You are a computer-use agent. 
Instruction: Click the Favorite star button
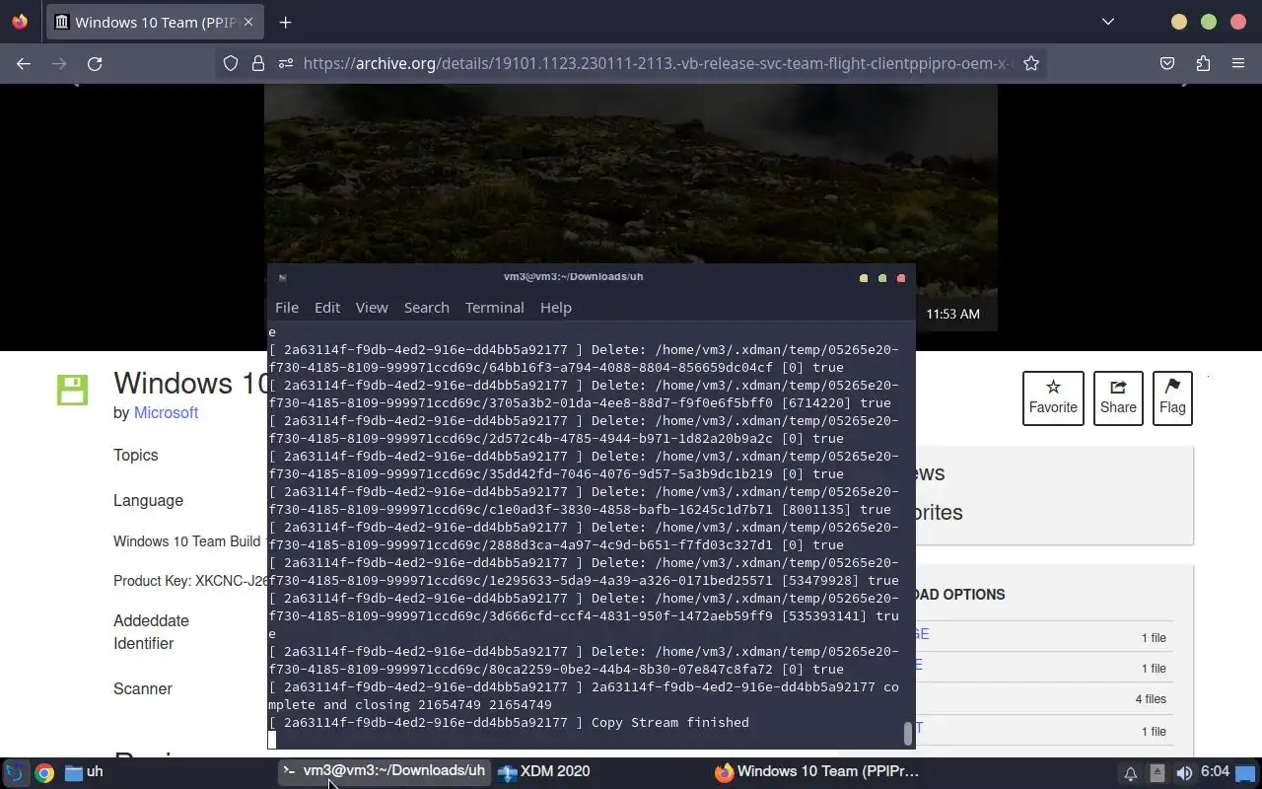coord(1053,398)
